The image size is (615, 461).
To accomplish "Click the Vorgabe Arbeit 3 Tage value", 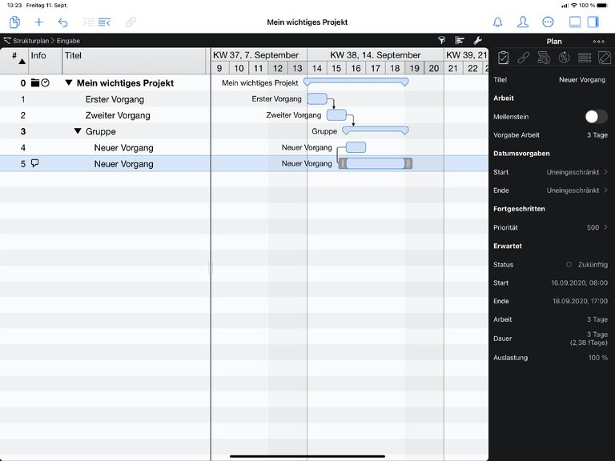I will 597,135.
